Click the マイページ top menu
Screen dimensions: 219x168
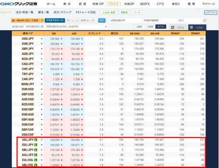(x=208, y=4)
